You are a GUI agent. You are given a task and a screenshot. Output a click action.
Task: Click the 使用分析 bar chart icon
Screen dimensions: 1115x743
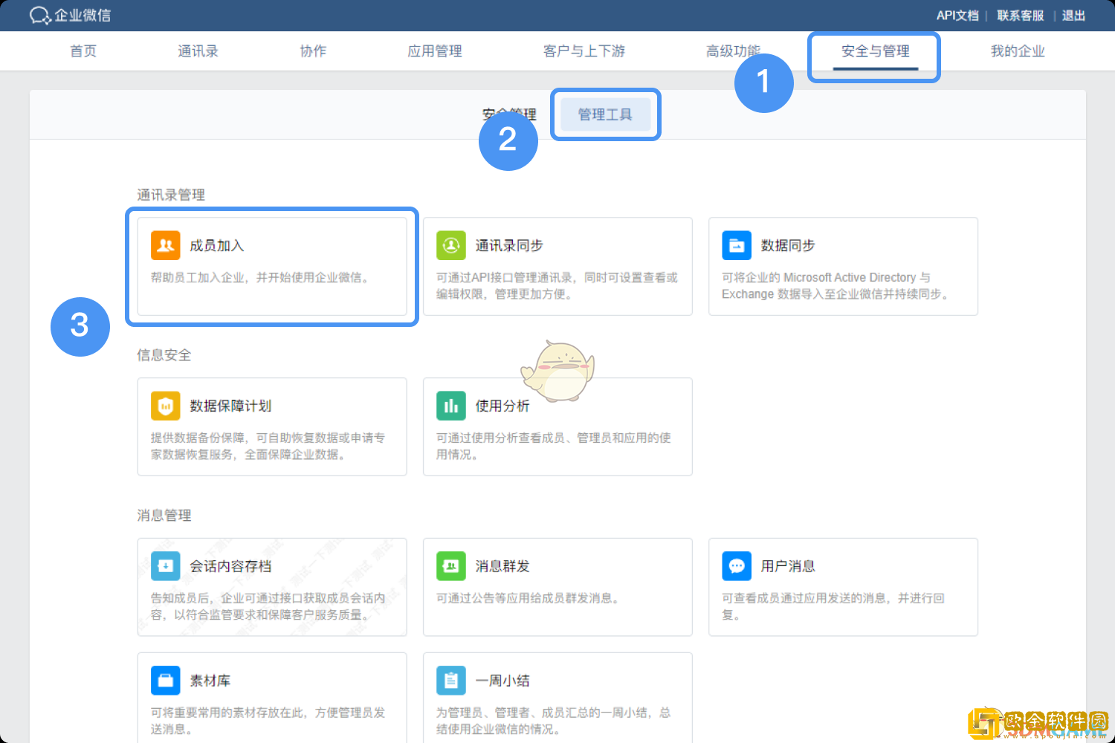(451, 406)
